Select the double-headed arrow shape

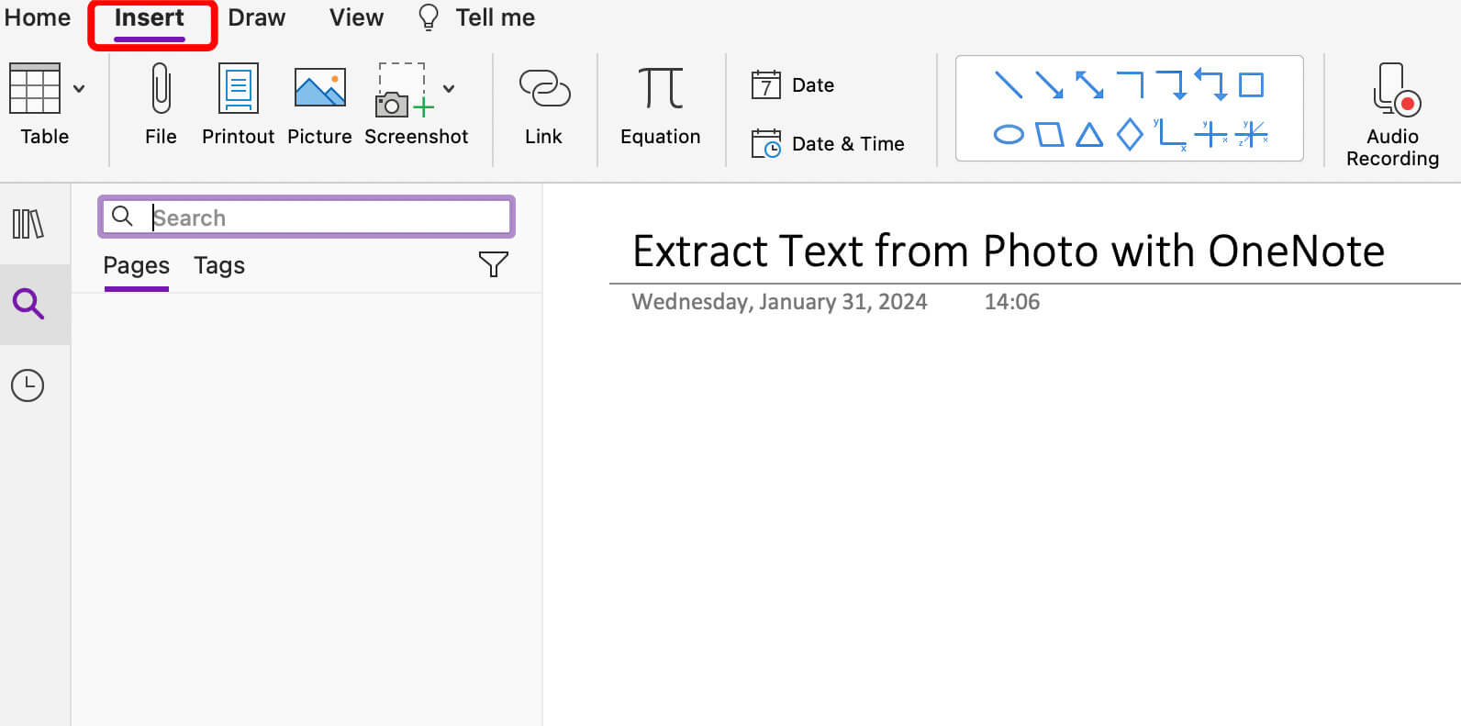[1089, 84]
